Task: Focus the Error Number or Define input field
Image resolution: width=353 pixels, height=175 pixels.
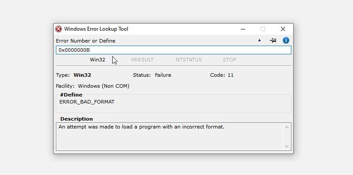Action: 173,50
